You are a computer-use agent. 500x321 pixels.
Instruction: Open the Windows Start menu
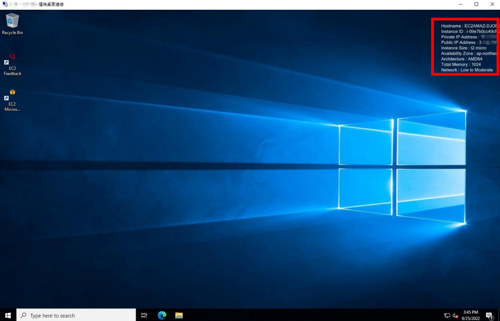(x=8, y=315)
